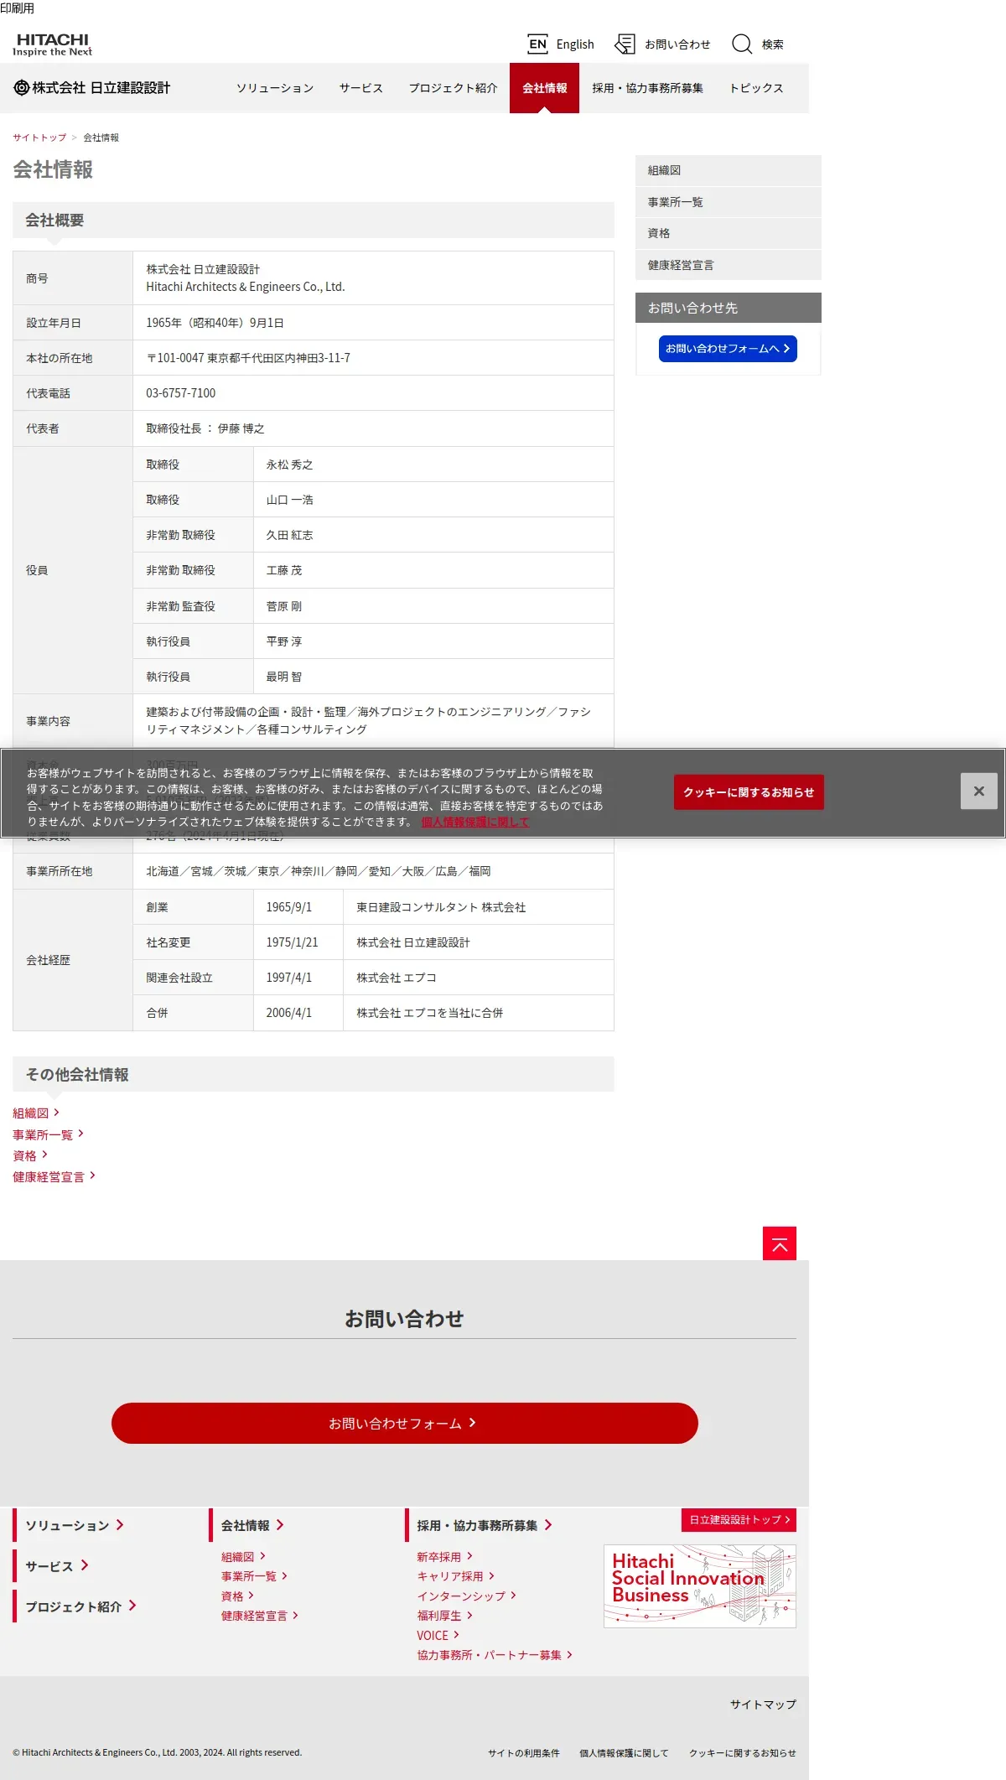
Task: Open the お問い合わせ contact icon in header
Action: [625, 44]
